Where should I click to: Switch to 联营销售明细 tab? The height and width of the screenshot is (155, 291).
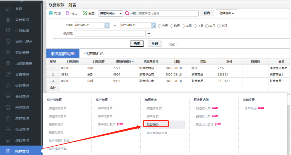pos(63,54)
